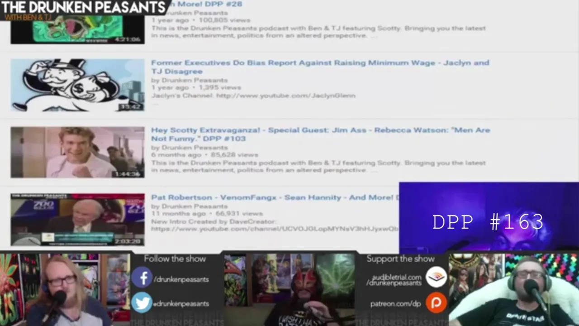The height and width of the screenshot is (326, 579).
Task: Click the '11 months ago · 66,931 views' text
Action: click(x=207, y=213)
